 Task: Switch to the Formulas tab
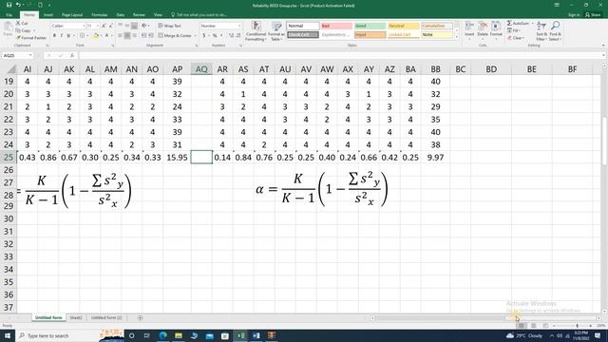click(100, 15)
